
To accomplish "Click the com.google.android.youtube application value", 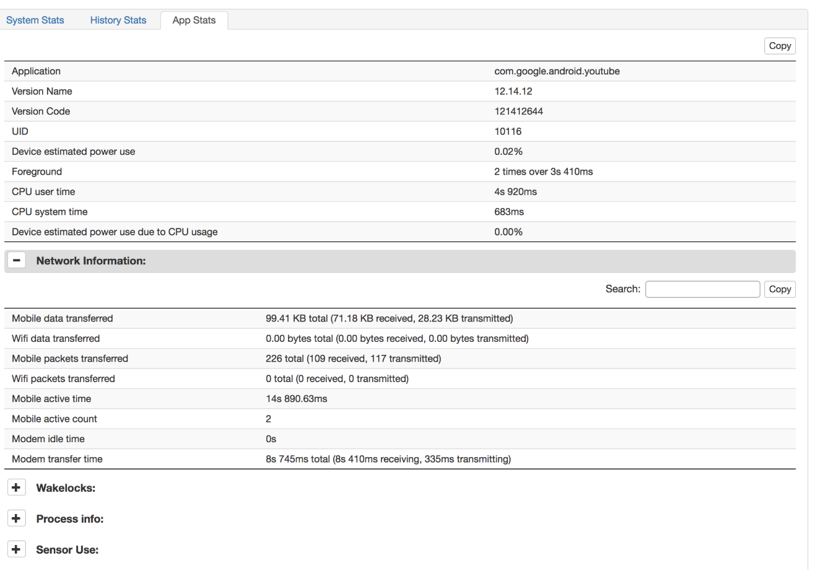I will (557, 71).
